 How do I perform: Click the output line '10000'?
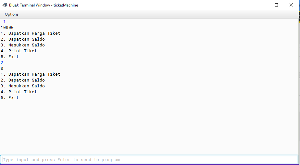(x=7, y=28)
